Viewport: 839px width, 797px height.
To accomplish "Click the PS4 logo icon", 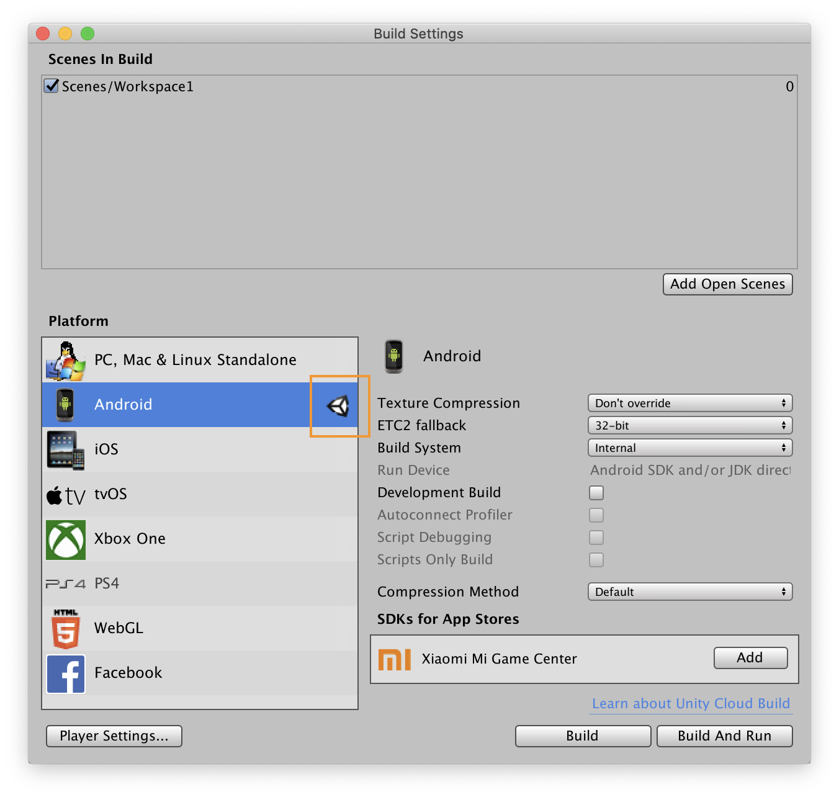I will pos(66,583).
